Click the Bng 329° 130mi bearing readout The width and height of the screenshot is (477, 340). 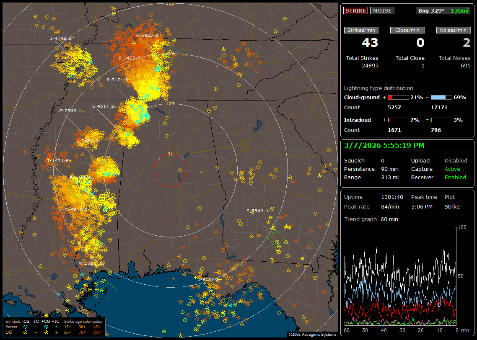tap(443, 10)
